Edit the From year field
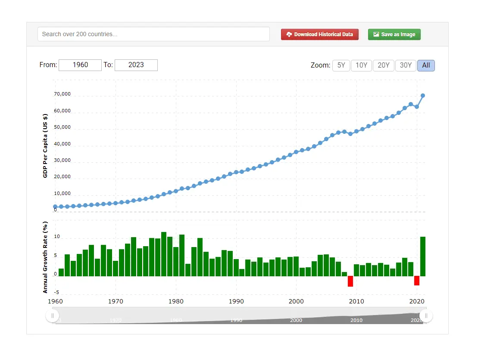503x337 pixels. (80, 65)
